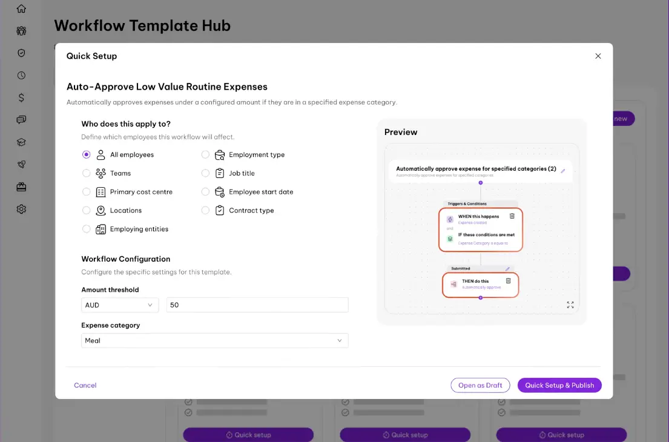
Task: Click Open as Draft
Action: [480, 385]
